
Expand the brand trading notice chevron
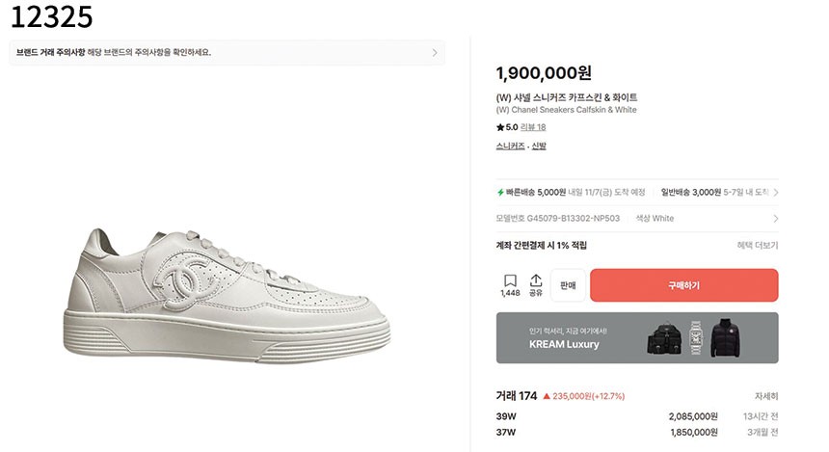coord(435,52)
